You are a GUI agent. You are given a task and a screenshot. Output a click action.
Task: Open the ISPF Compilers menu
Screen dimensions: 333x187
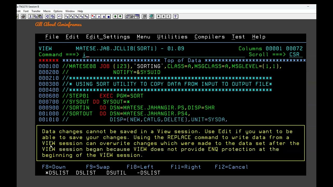click(x=210, y=37)
